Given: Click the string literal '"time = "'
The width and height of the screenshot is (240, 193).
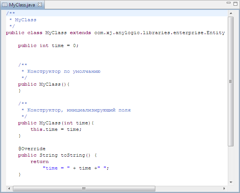Looking at the screenshot, I should (56, 168).
